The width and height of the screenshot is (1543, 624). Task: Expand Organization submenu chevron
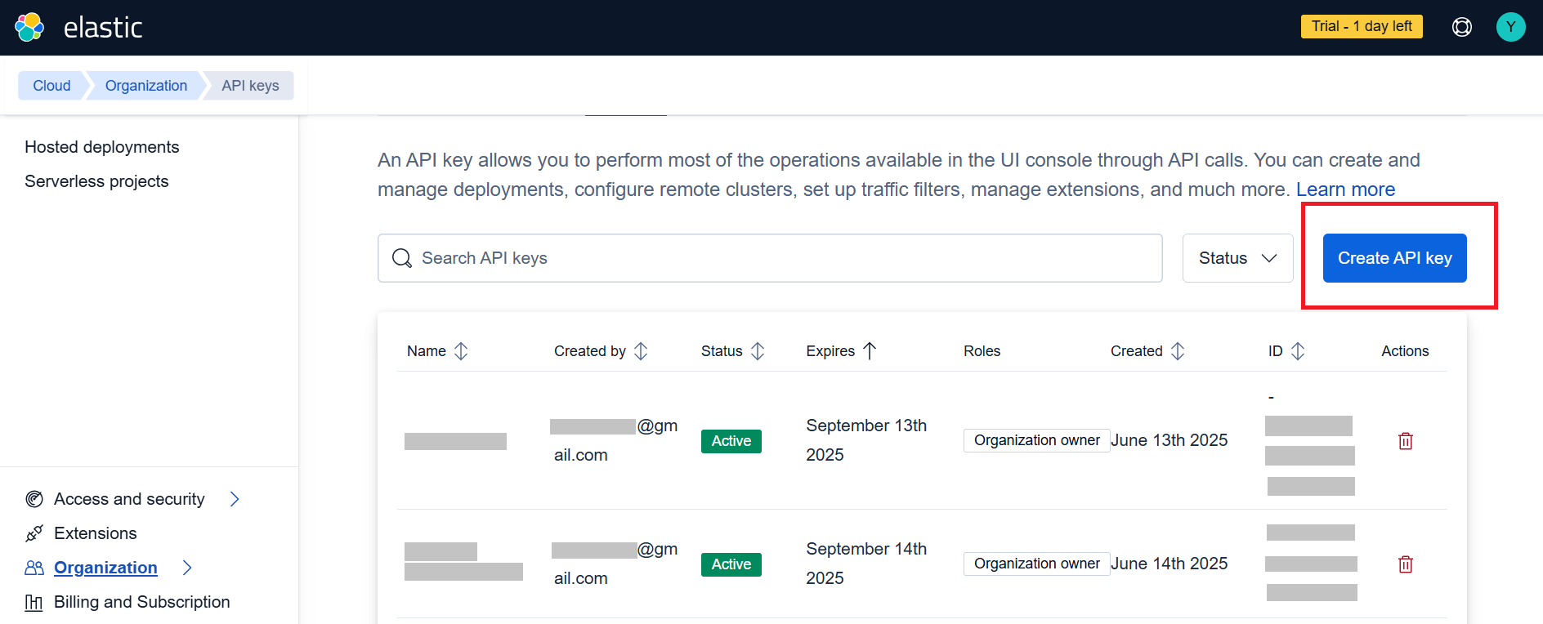tap(187, 568)
